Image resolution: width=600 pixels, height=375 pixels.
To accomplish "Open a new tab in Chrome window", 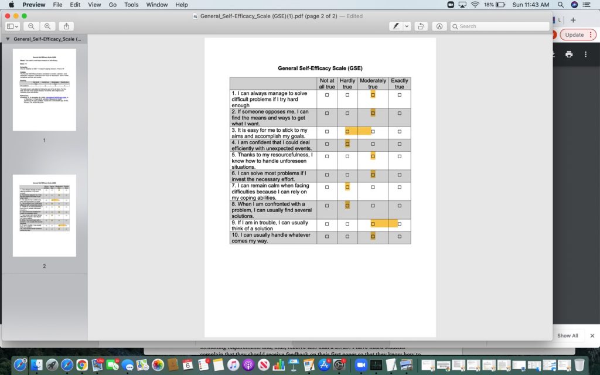I will click(573, 21).
